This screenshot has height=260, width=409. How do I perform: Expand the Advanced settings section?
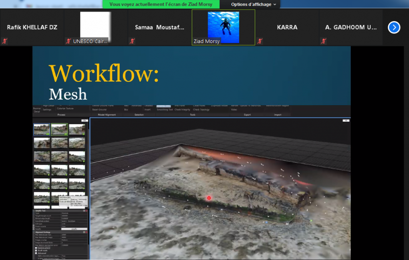pyautogui.click(x=37, y=253)
